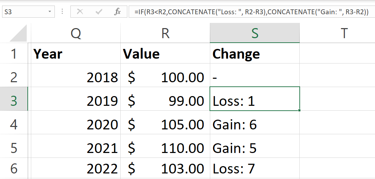Click the Loss: 1 cell
The width and height of the screenshot is (375, 179).
(x=255, y=99)
